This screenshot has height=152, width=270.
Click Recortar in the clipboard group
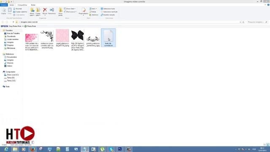coord(18,8)
